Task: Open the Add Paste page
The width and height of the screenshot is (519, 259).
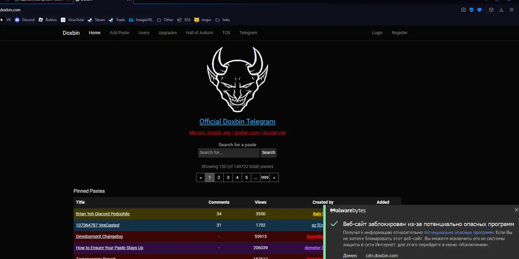Action: click(119, 33)
